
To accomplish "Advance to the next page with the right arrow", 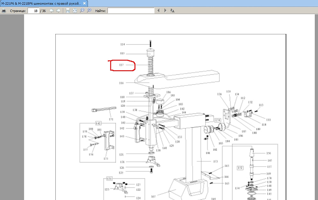I will [x=58, y=10].
